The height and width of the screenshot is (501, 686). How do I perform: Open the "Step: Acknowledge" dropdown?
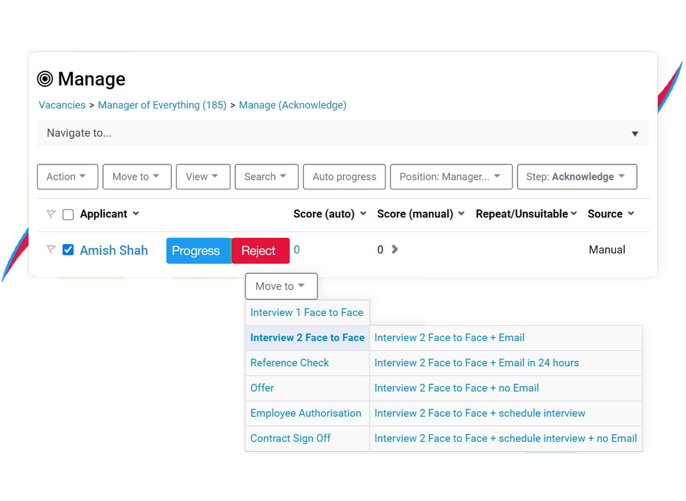pyautogui.click(x=577, y=177)
